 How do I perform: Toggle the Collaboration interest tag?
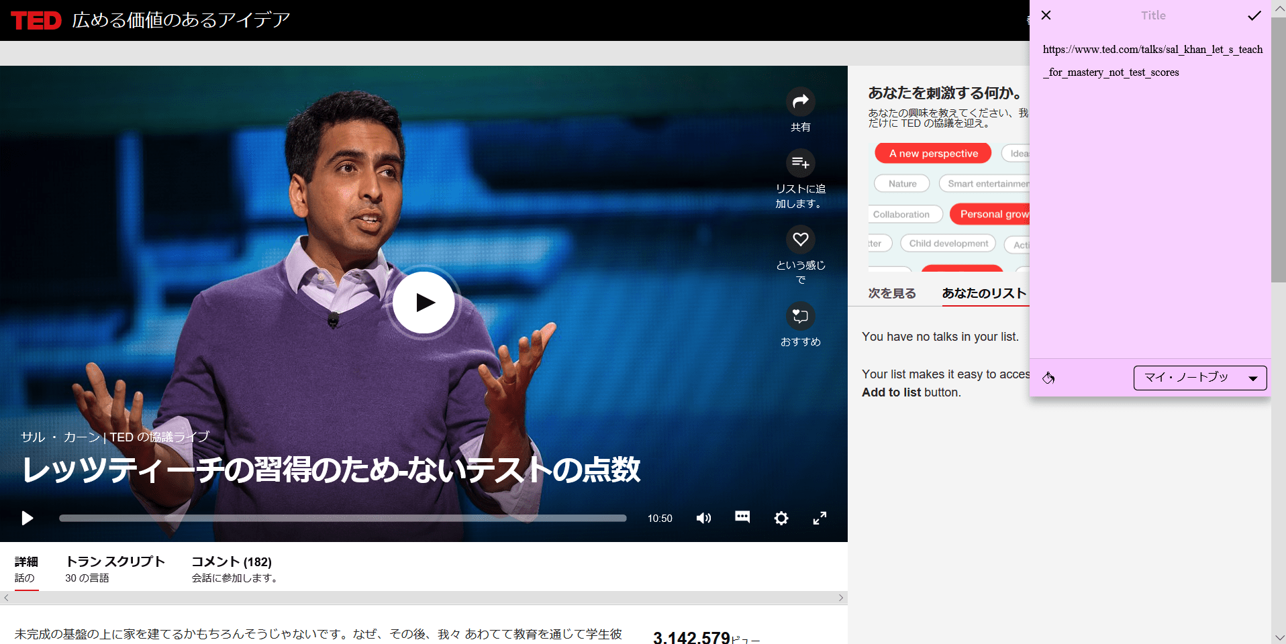coord(905,215)
